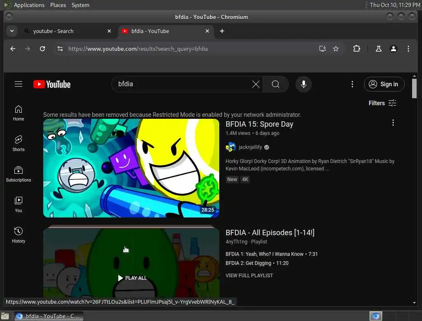Open the System menu
The image size is (422, 321).
80,5
